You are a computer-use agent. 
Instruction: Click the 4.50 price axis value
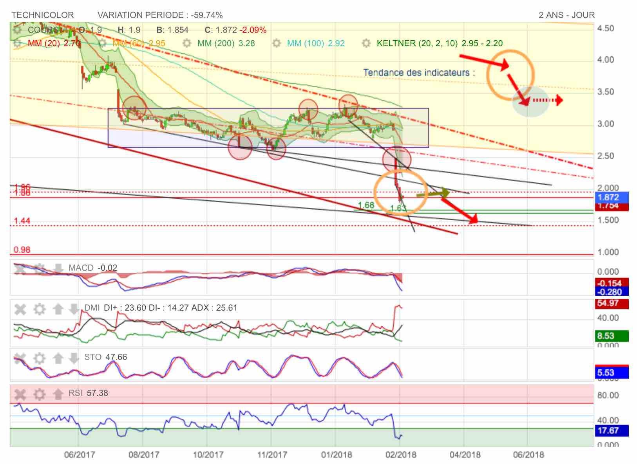tap(606, 28)
